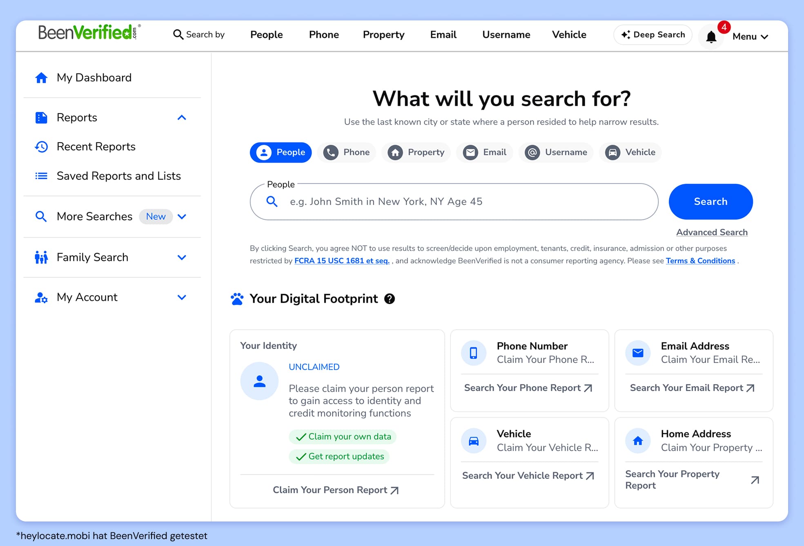Screen dimensions: 804x546
Task: Click the Reports document icon
Action: coord(41,118)
